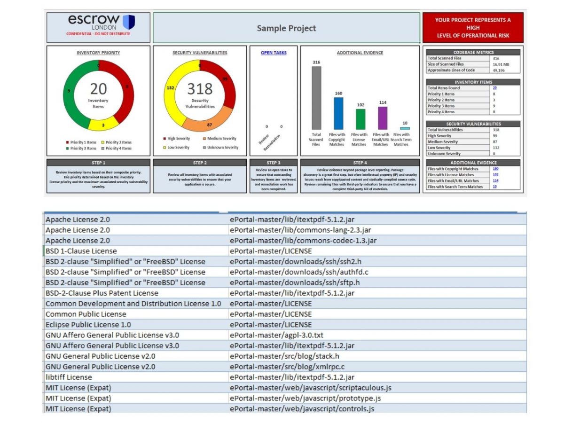Click the CODEBASE METRICS header

coord(473,53)
